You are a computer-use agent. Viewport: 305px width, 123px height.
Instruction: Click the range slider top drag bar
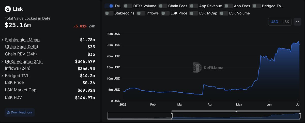[x=236, y=111]
